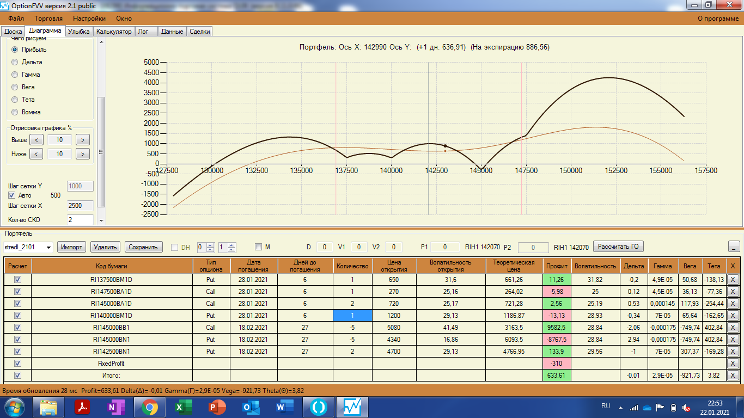Open the Сделки tab
The image size is (744, 418).
[x=200, y=32]
